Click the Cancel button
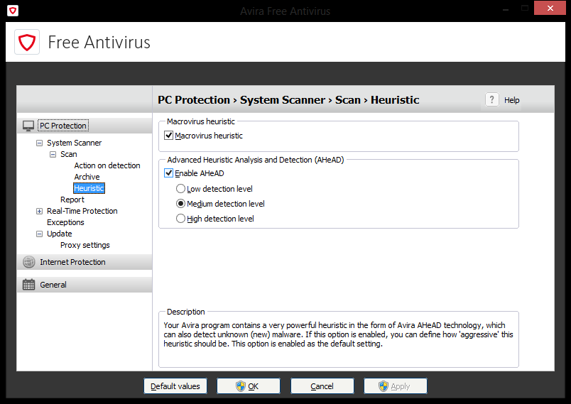 pos(322,386)
